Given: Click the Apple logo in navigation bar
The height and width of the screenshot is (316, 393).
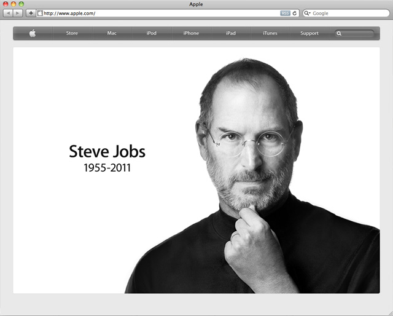Looking at the screenshot, I should [x=33, y=33].
